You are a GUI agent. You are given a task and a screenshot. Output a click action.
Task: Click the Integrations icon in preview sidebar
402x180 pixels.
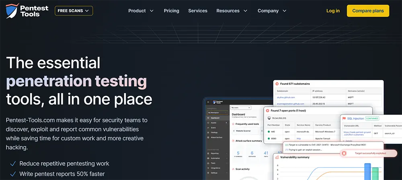point(208,168)
